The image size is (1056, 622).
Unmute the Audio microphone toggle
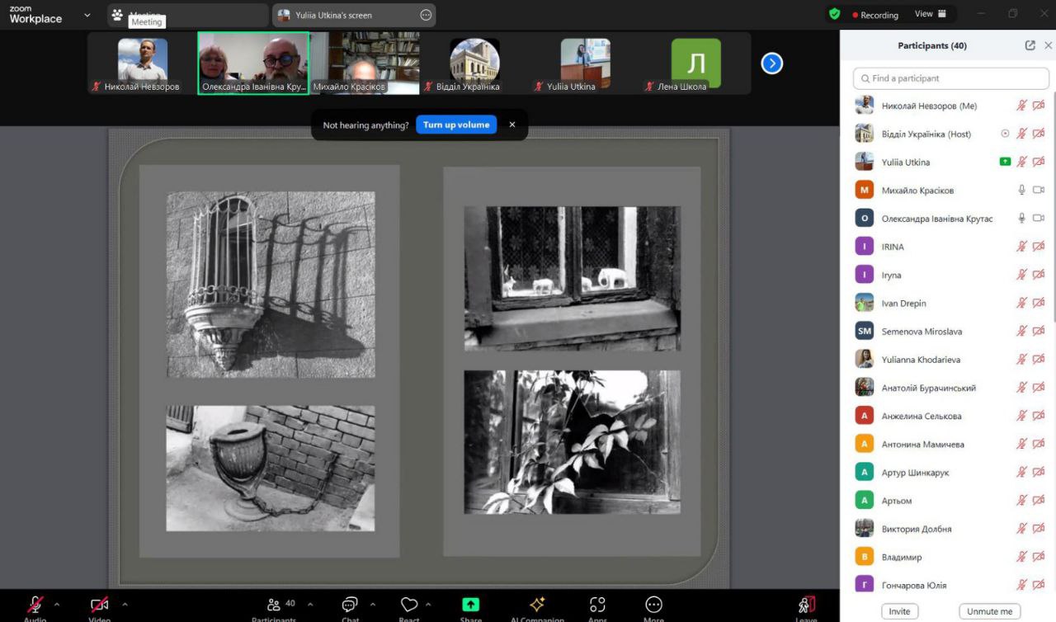tap(35, 605)
